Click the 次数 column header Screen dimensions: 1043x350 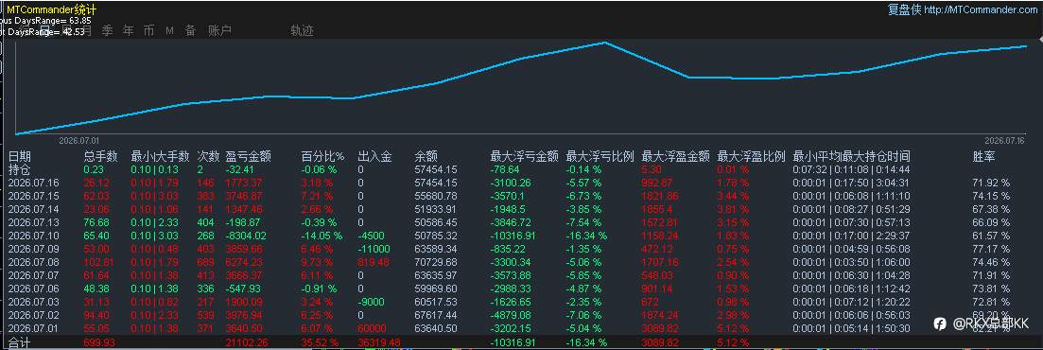point(208,156)
